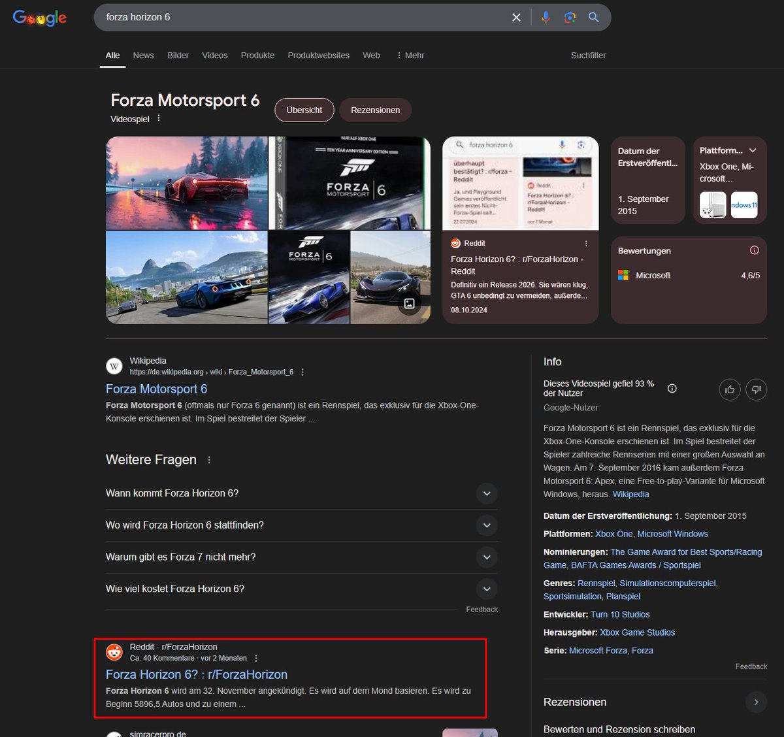The height and width of the screenshot is (737, 784).
Task: Click 'Bewerten und Rezension schreiben'
Action: click(x=619, y=729)
